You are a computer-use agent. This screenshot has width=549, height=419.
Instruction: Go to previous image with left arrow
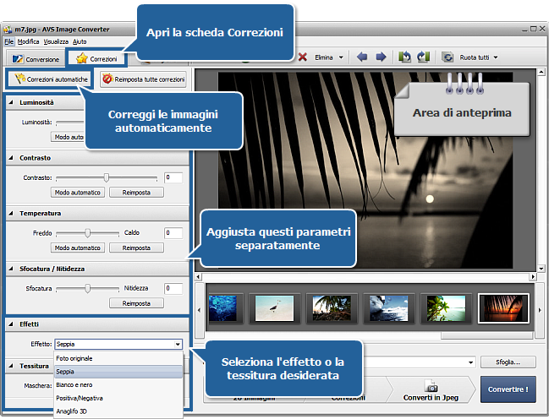[x=362, y=57]
